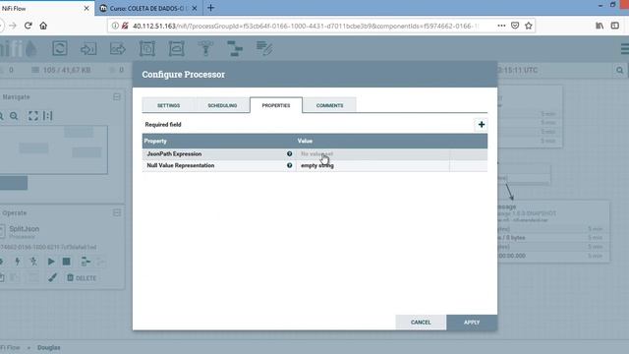Reload the current page

pyautogui.click(x=29, y=26)
